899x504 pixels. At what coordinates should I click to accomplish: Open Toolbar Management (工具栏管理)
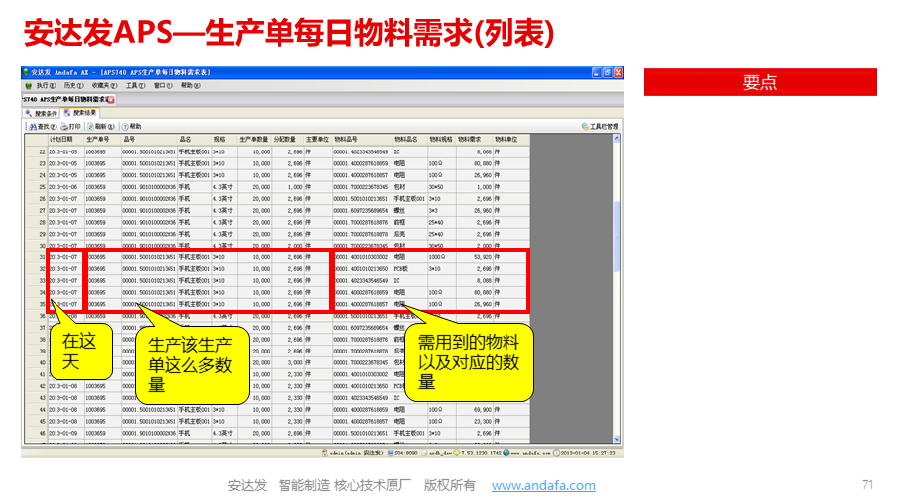[600, 127]
